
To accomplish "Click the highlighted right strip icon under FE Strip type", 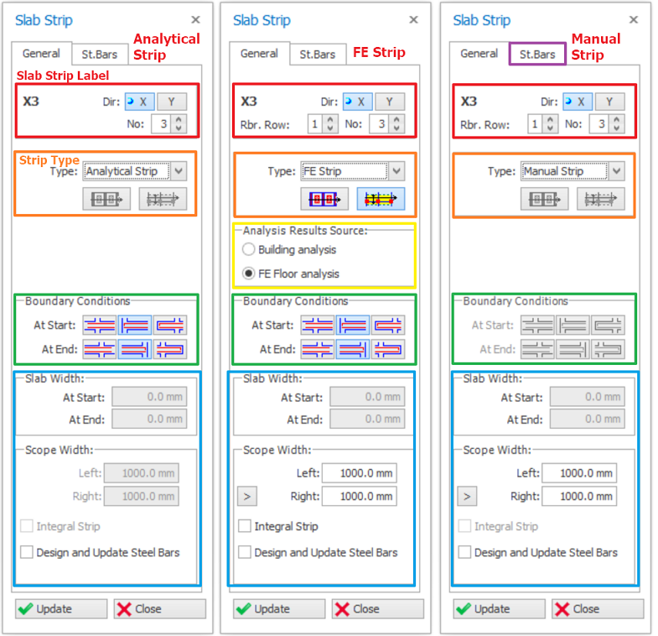I will (381, 199).
